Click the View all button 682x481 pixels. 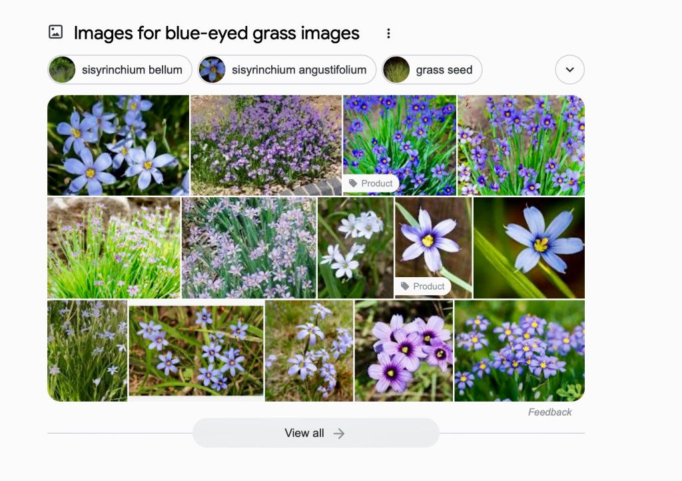click(x=316, y=433)
